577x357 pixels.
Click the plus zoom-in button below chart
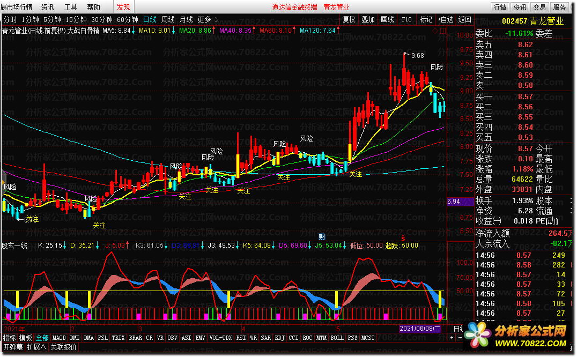click(x=452, y=338)
